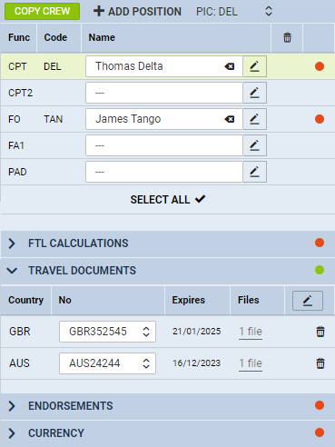Click the Thomas Delta name field
The height and width of the screenshot is (447, 335).
[x=164, y=66]
